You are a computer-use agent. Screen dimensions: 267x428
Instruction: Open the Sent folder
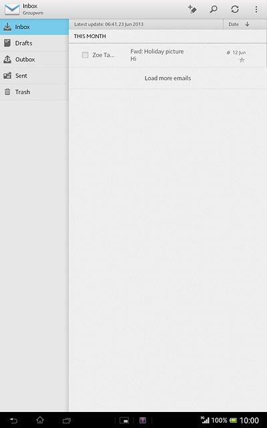pyautogui.click(x=34, y=76)
